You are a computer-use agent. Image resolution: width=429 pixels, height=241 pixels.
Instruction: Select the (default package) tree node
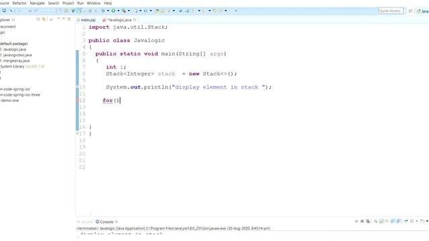(x=13, y=44)
